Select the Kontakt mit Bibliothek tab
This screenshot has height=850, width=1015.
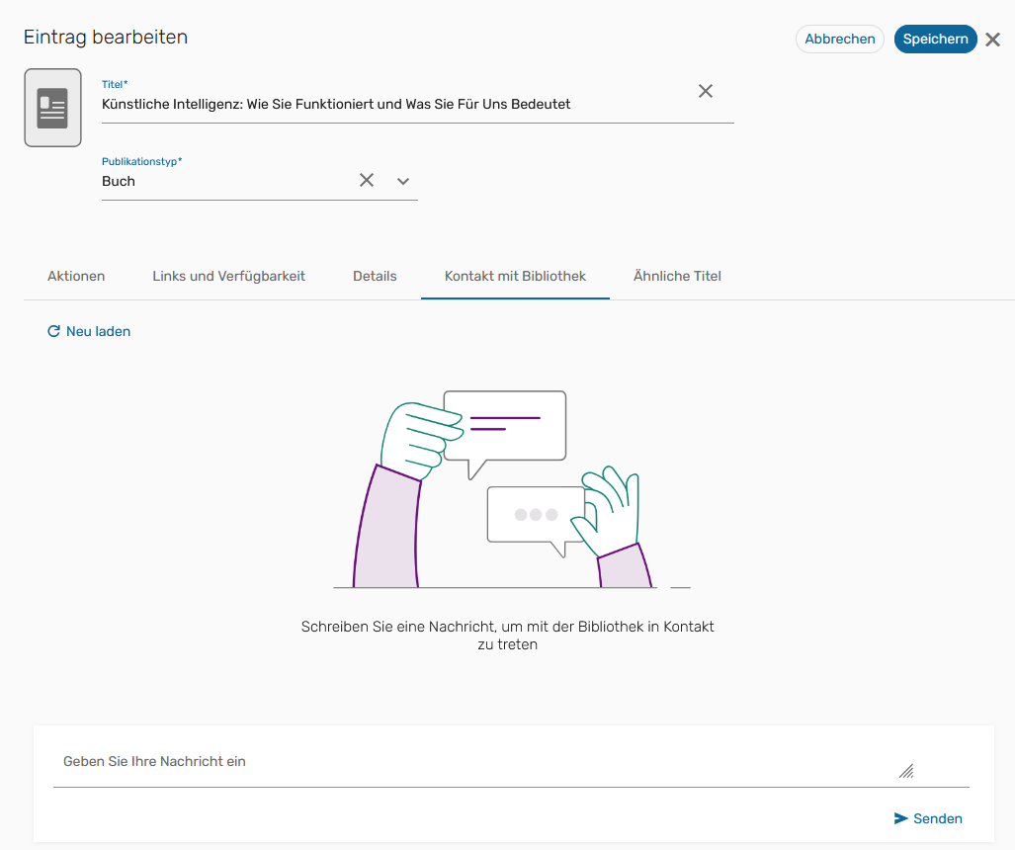(x=515, y=276)
